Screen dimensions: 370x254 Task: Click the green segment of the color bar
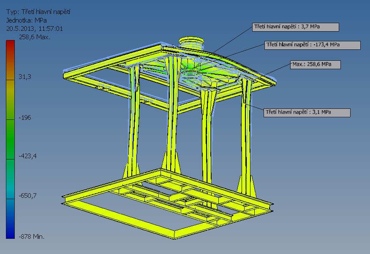[11, 139]
